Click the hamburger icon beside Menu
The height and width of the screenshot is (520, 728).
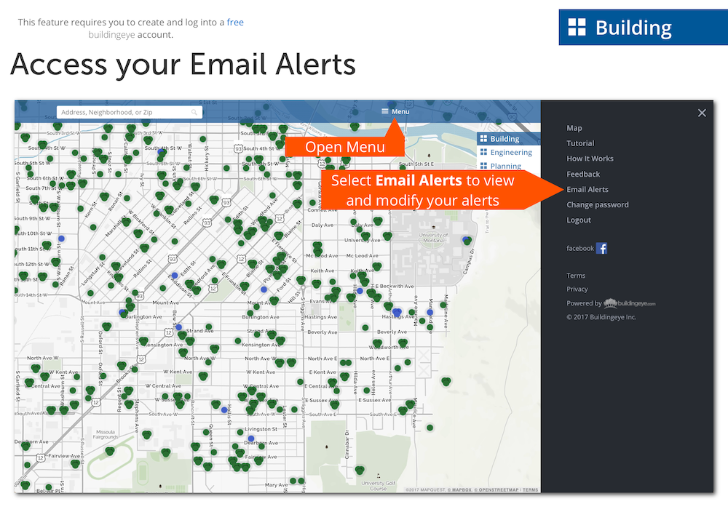[x=385, y=111]
